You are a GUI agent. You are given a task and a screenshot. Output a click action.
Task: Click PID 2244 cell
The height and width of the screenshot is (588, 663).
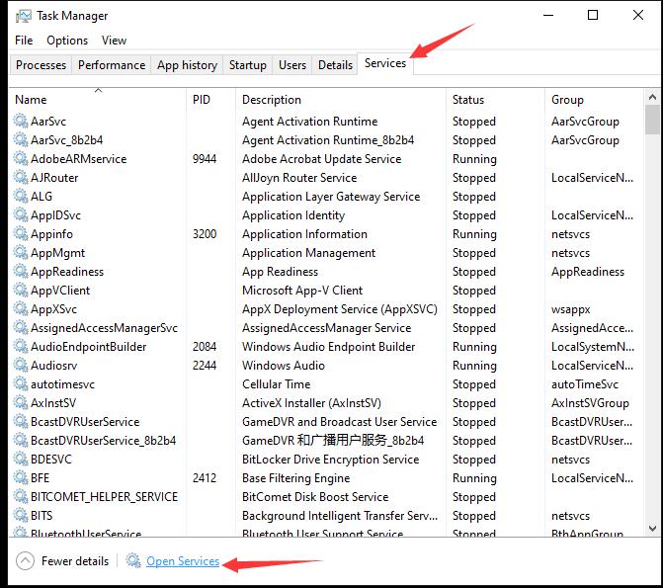pos(205,365)
